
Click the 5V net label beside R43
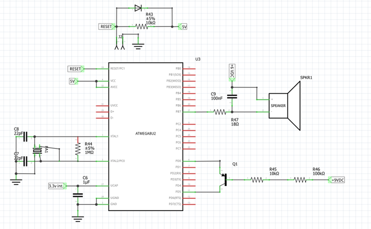coord(183,27)
